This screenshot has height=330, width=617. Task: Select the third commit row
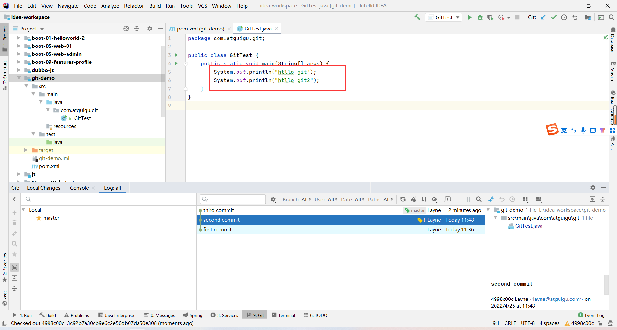341,210
